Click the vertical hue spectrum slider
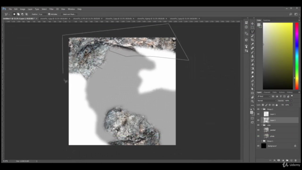Screen dimensions: 302x170 click(x=297, y=56)
